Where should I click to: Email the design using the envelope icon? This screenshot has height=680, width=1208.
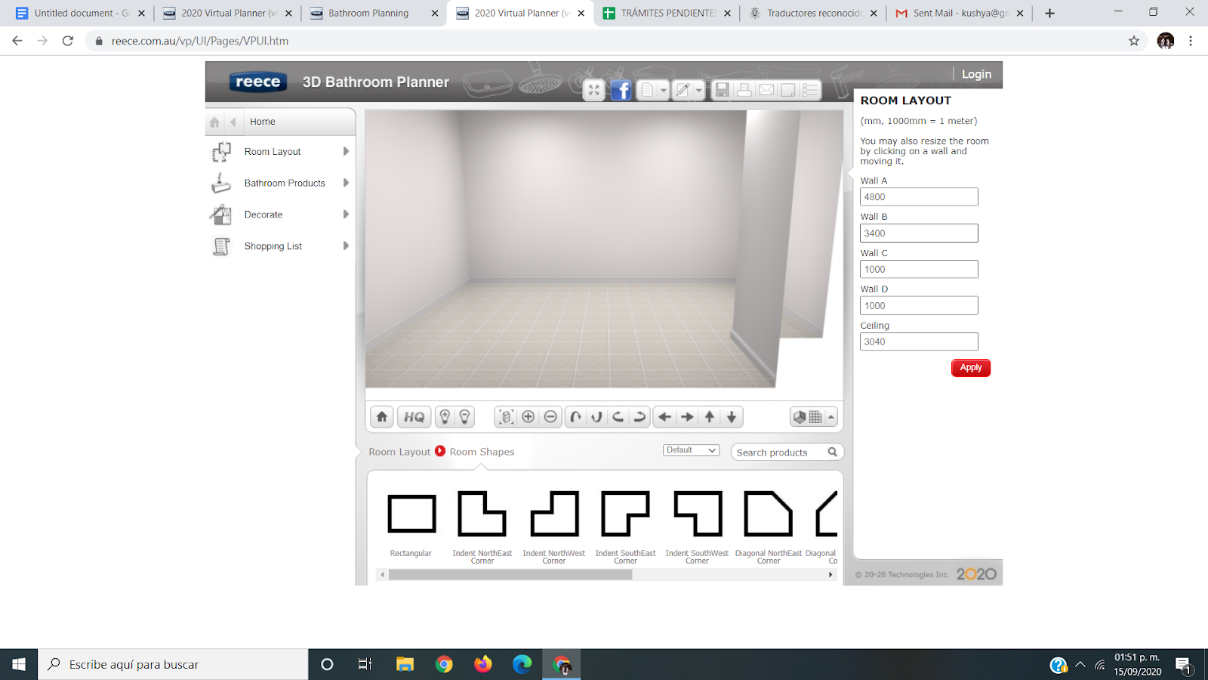point(766,90)
